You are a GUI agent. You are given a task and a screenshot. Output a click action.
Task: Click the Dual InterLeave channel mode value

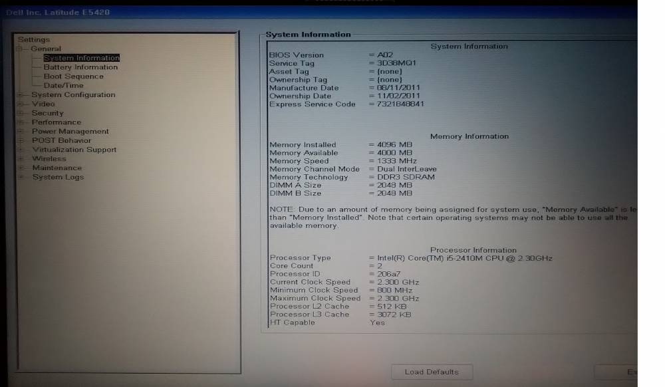[407, 169]
